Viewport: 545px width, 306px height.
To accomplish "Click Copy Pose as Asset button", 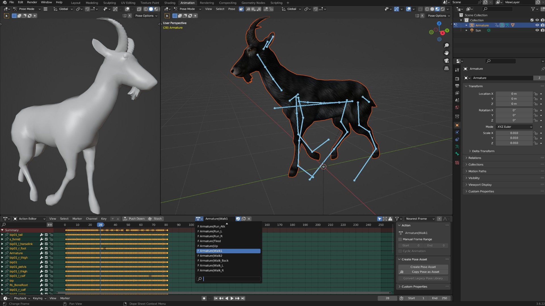I will pos(423,272).
